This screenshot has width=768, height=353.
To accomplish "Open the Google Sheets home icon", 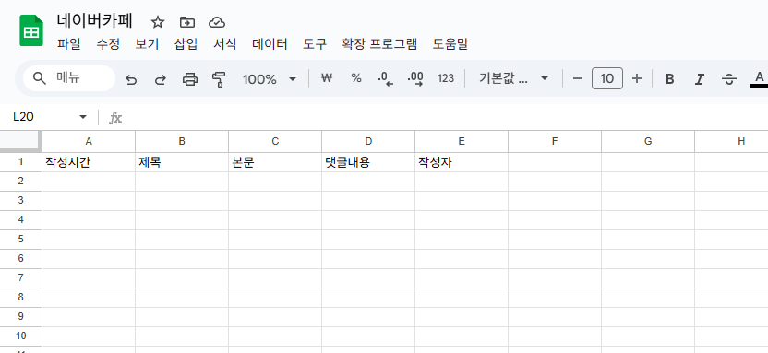I will tap(31, 30).
